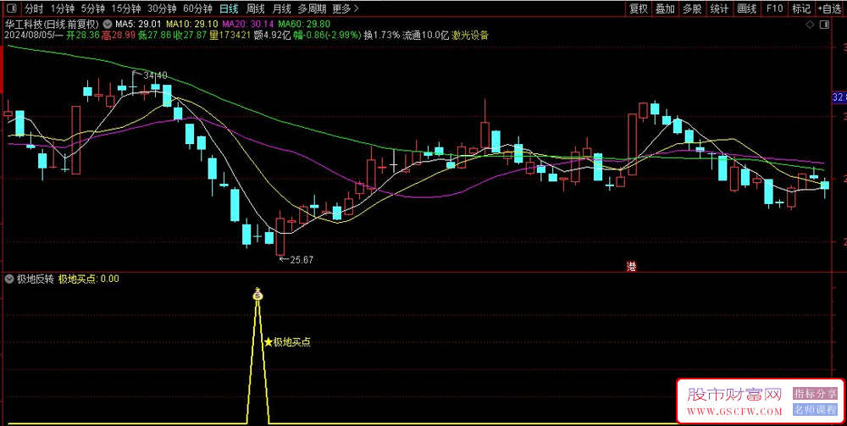The height and width of the screenshot is (426, 847).
Task: Toggle the left panel layout icon
Action: click(x=13, y=8)
